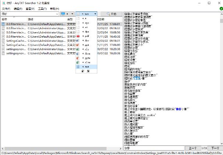Open the drive selector dropdown arrow

point(72,14)
